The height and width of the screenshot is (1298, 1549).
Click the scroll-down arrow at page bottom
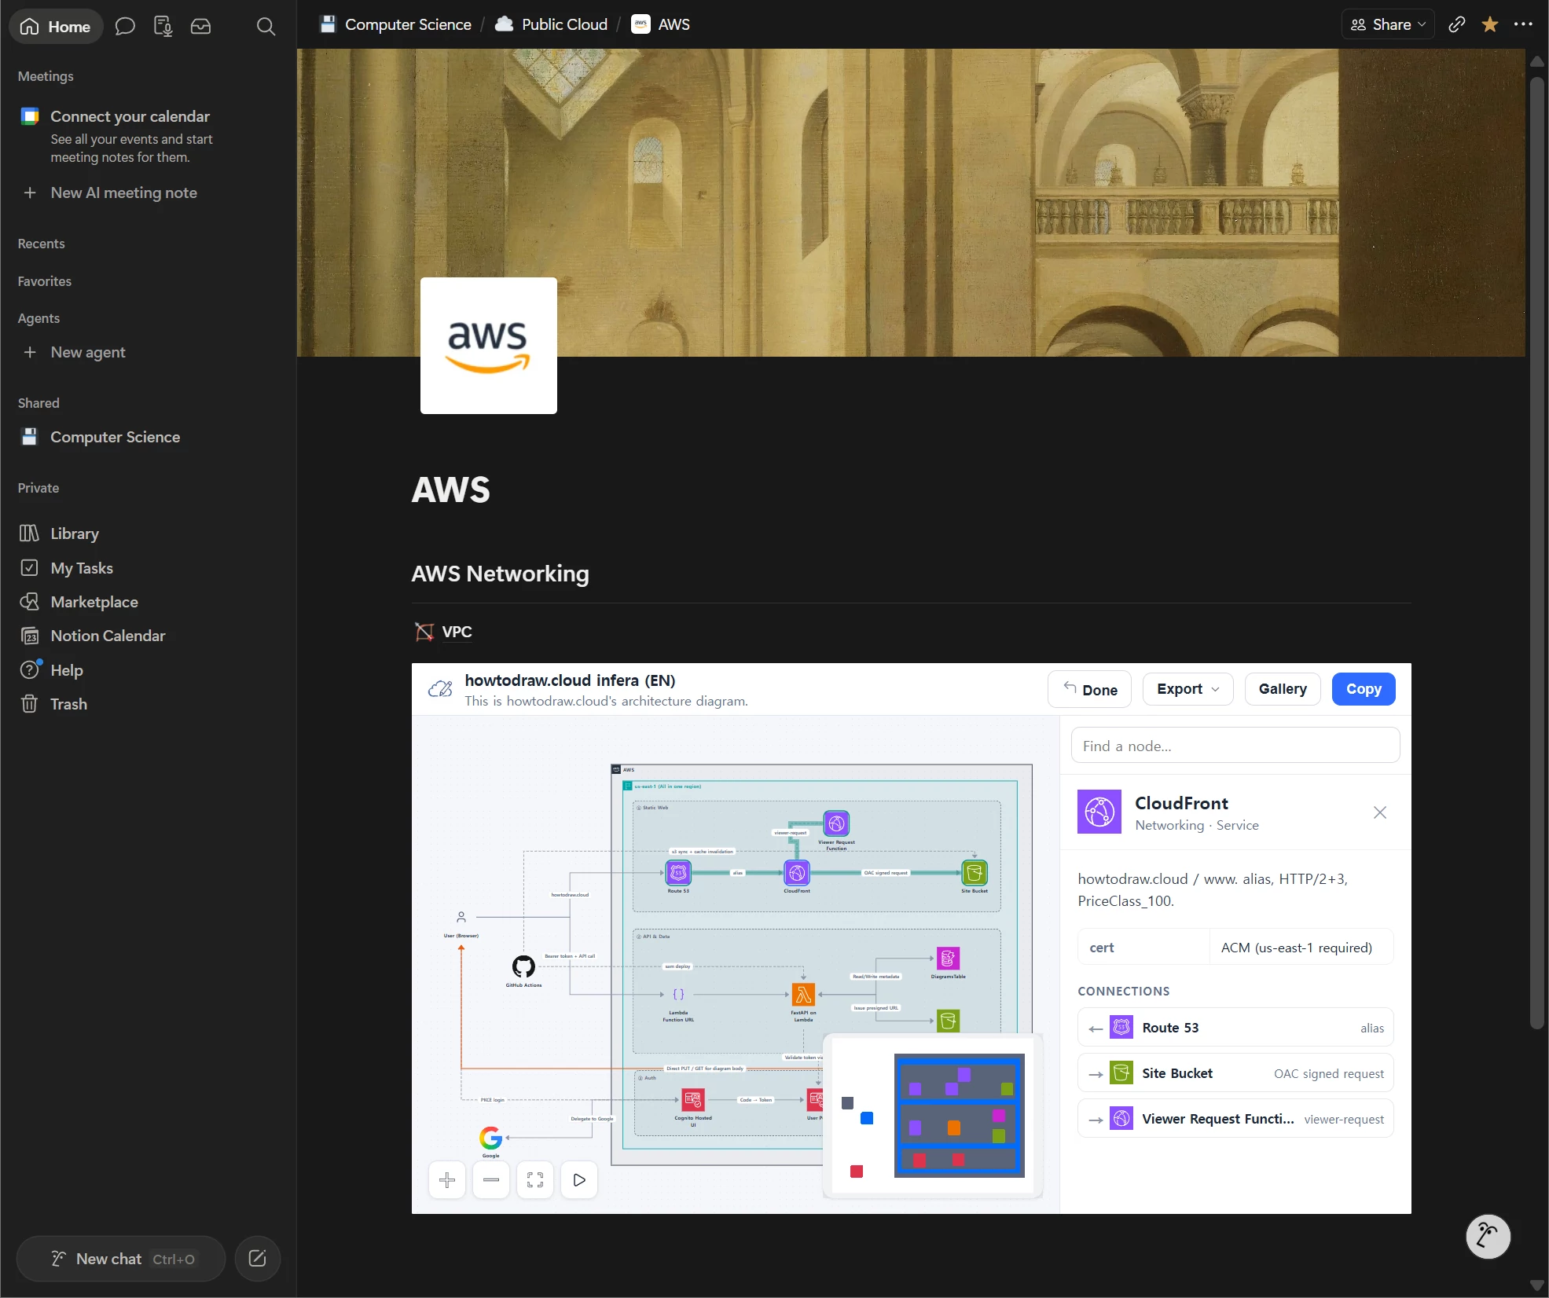(1536, 1285)
